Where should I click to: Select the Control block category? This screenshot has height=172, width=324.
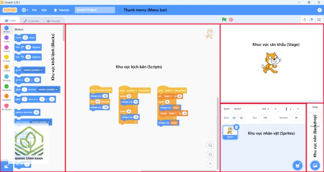(x=6, y=68)
